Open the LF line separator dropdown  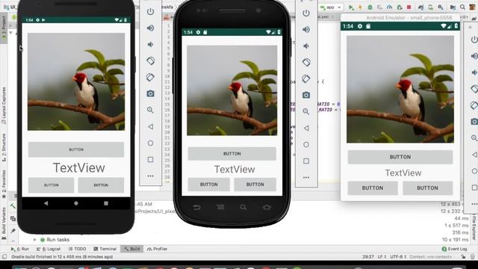point(382,257)
